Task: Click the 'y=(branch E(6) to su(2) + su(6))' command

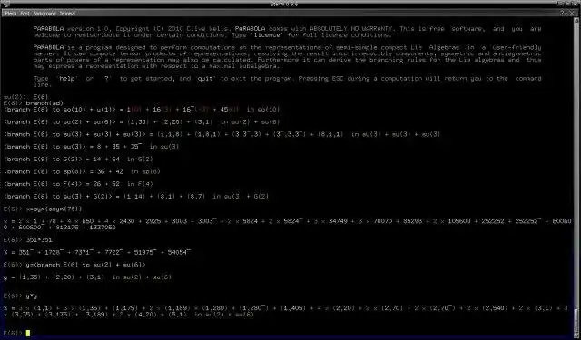Action: (86, 265)
